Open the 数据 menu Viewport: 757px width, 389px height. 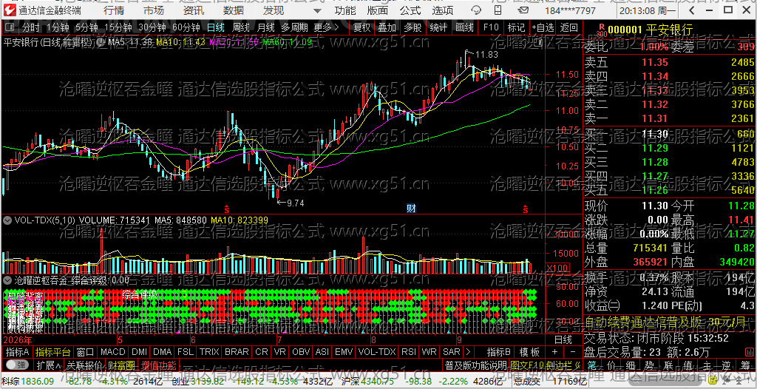click(x=234, y=10)
